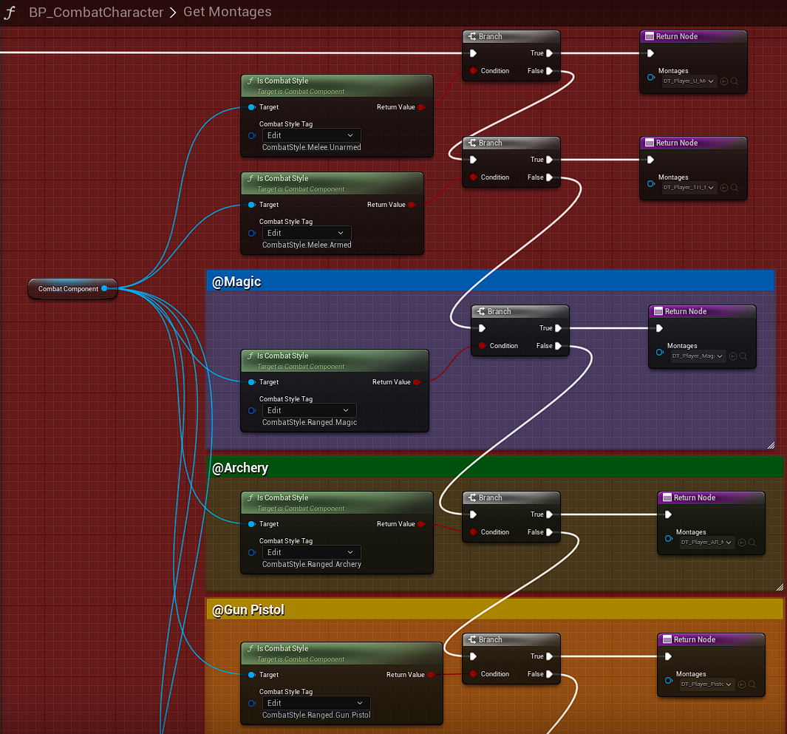The height and width of the screenshot is (734, 787).
Task: Open Edit dropdown for the CombatStyle.Ranged.Archery tag
Action: pyautogui.click(x=311, y=552)
